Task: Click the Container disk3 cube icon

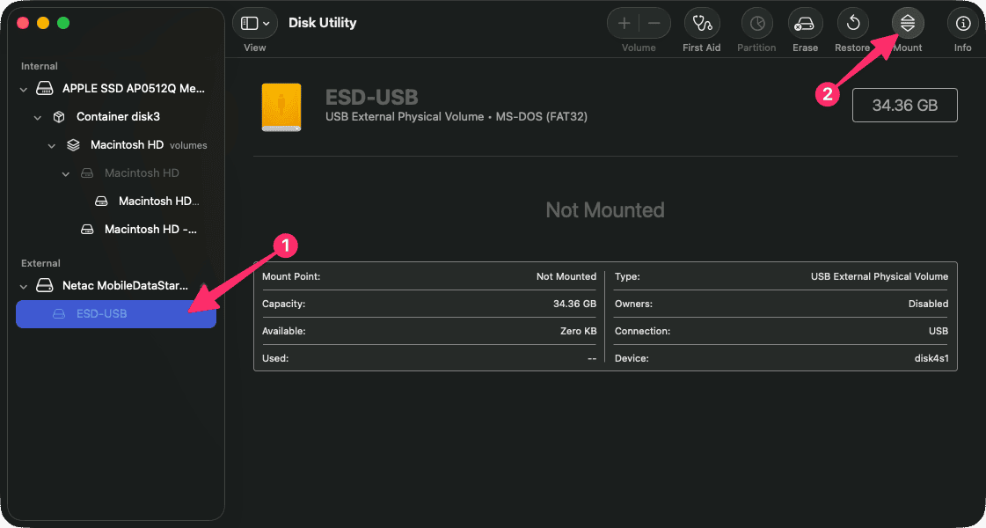Action: 58,116
